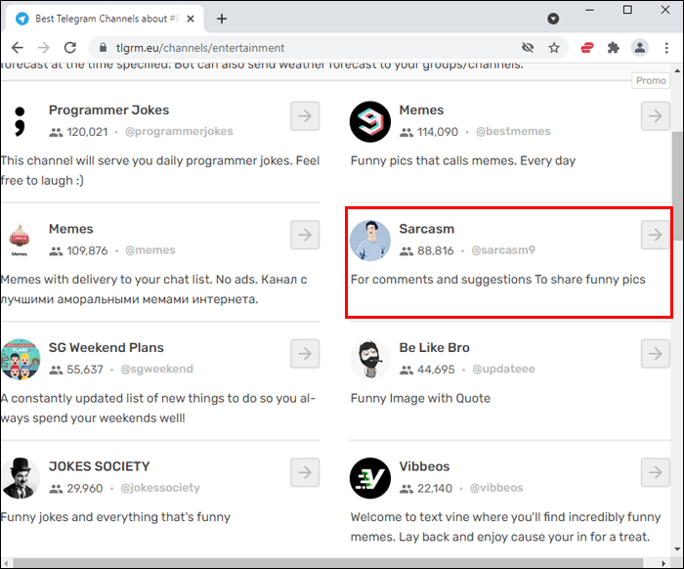
Task: Click the tab search dropdown circle
Action: click(x=553, y=19)
